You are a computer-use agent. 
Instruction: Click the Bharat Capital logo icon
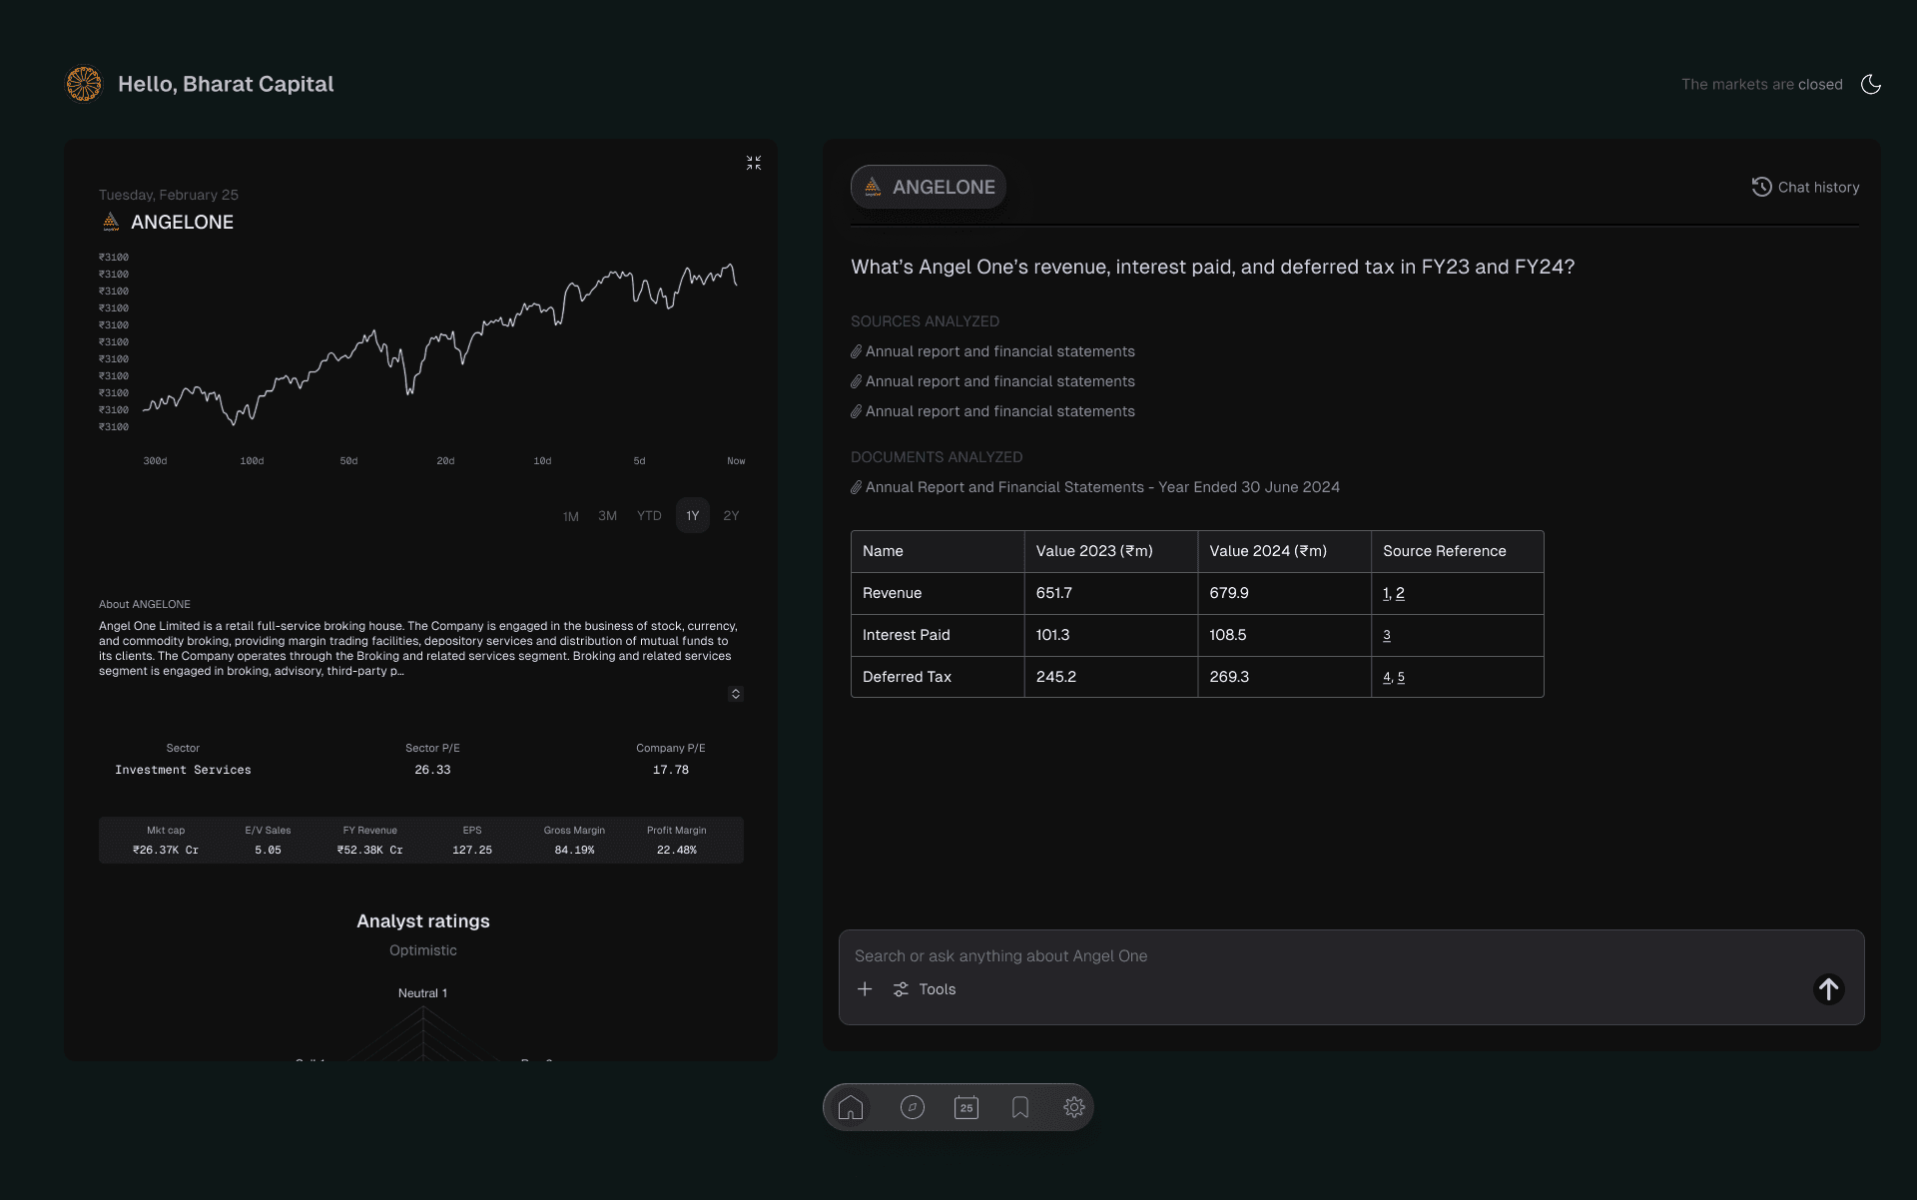tap(84, 84)
